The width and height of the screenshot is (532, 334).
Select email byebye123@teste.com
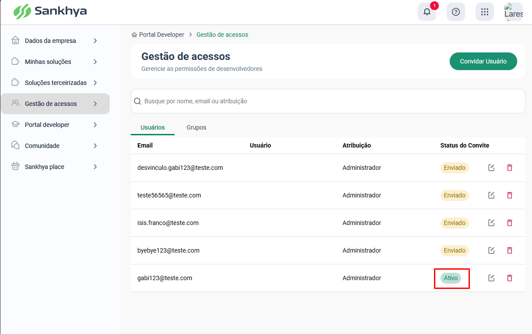click(x=168, y=250)
